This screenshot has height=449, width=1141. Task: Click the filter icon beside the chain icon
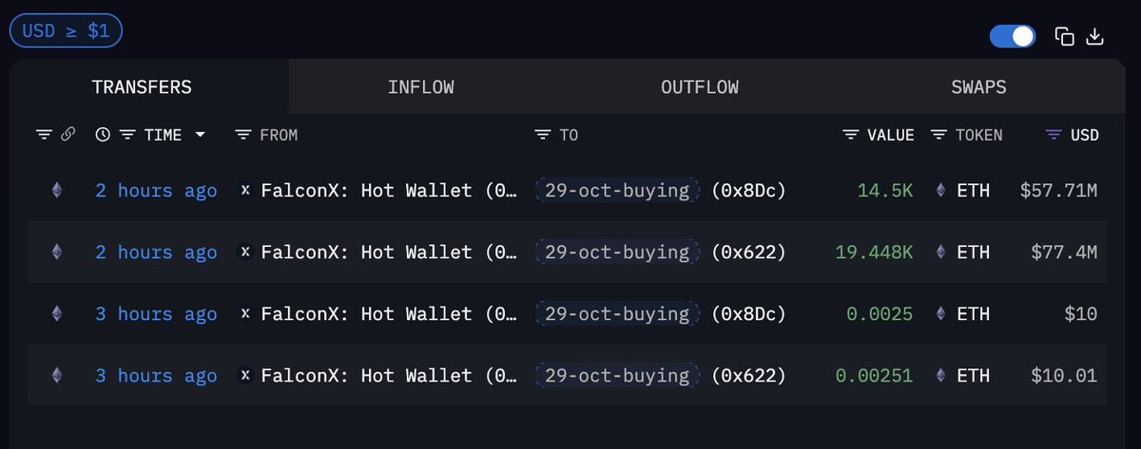[44, 135]
